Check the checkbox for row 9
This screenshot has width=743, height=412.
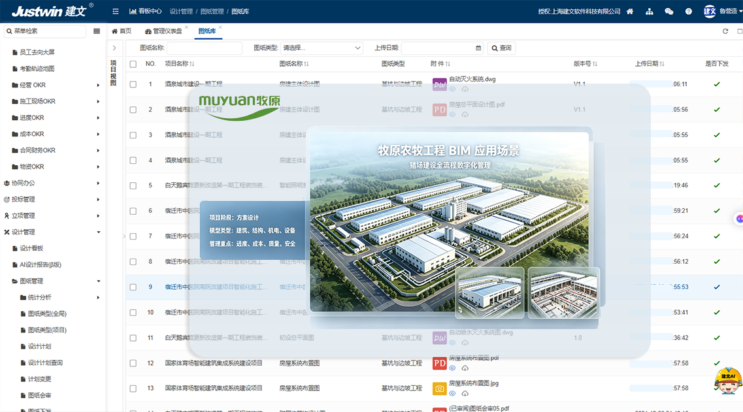point(133,287)
